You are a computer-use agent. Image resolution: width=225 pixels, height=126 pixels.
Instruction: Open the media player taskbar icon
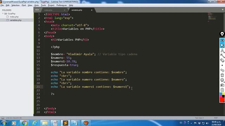click(14, 123)
